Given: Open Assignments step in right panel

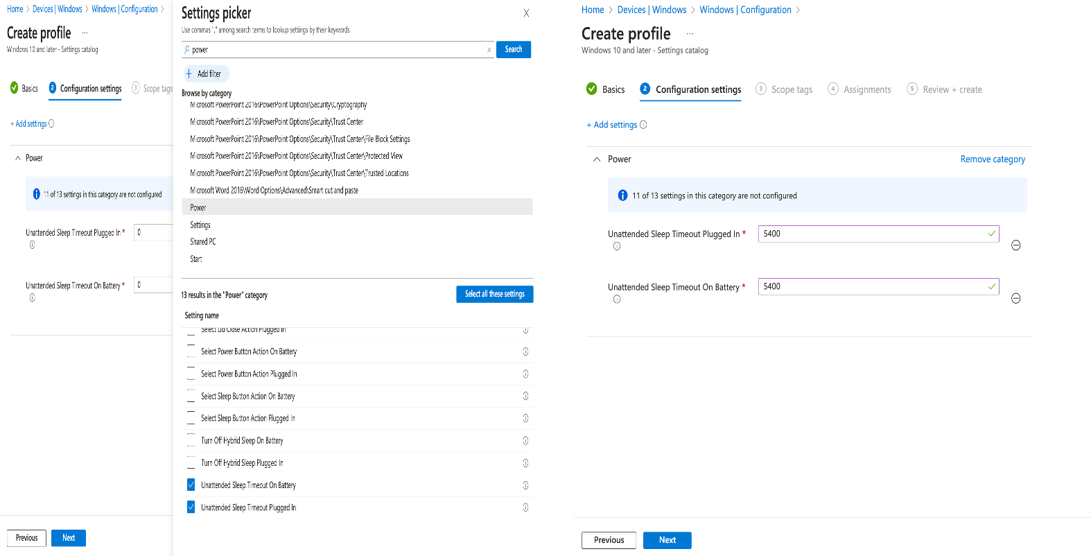Looking at the screenshot, I should pyautogui.click(x=859, y=89).
